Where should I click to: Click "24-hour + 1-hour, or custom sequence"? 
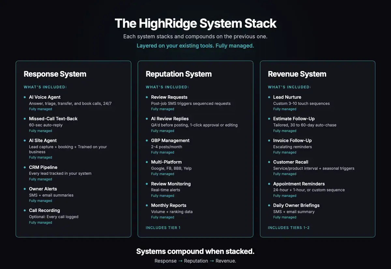tap(309, 190)
